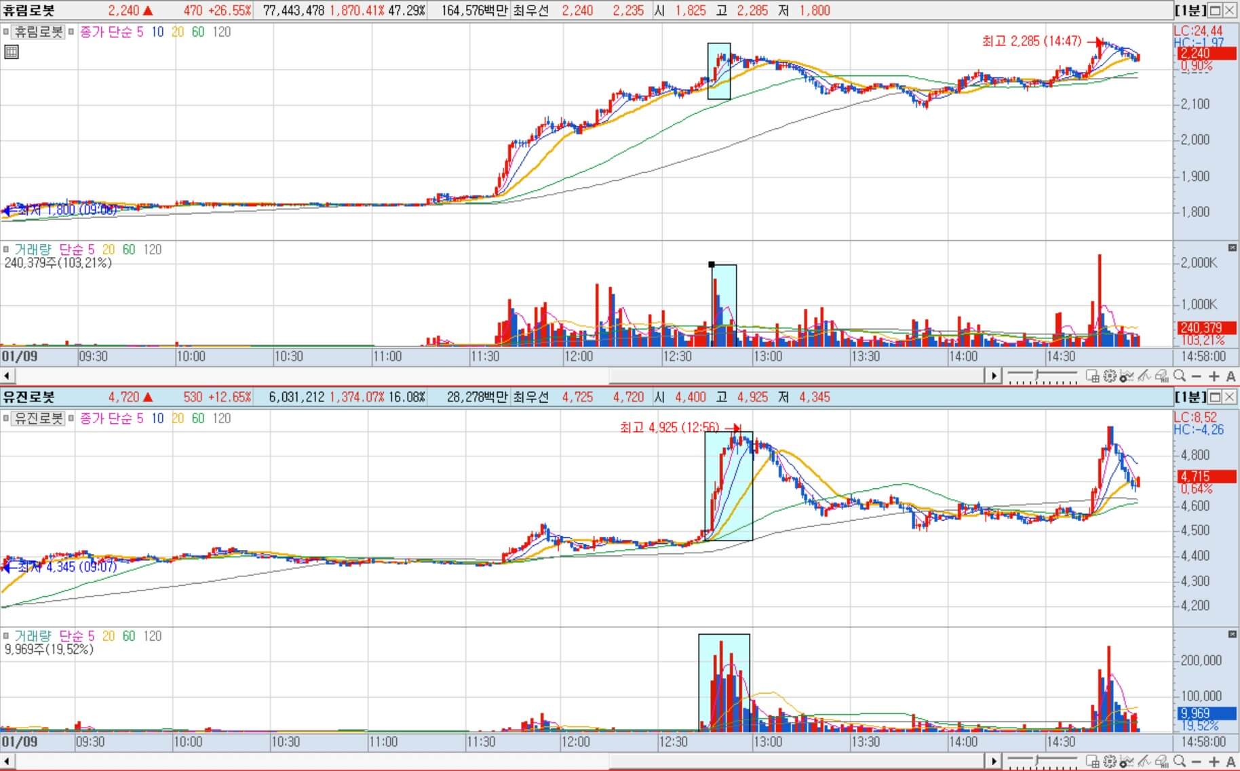
Task: Close 휴림로봇 volume panel with small x icon
Action: [1233, 248]
